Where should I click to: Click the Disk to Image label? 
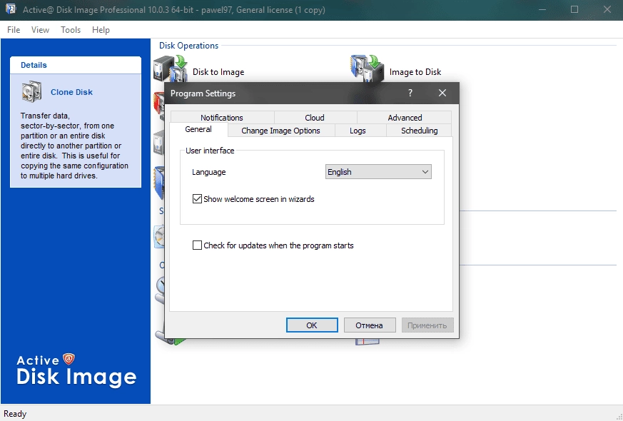[x=218, y=72]
